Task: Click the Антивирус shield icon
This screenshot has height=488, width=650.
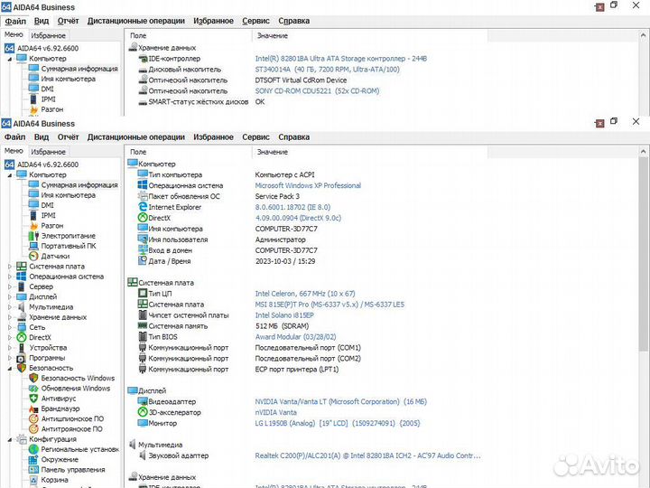Action: coord(33,399)
